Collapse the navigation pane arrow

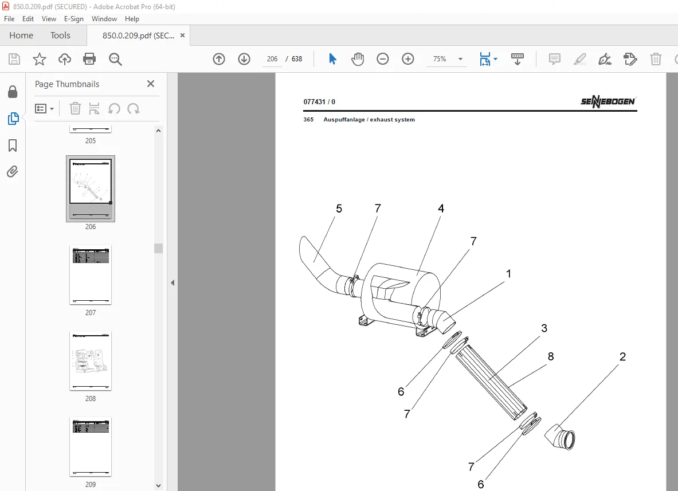(173, 282)
